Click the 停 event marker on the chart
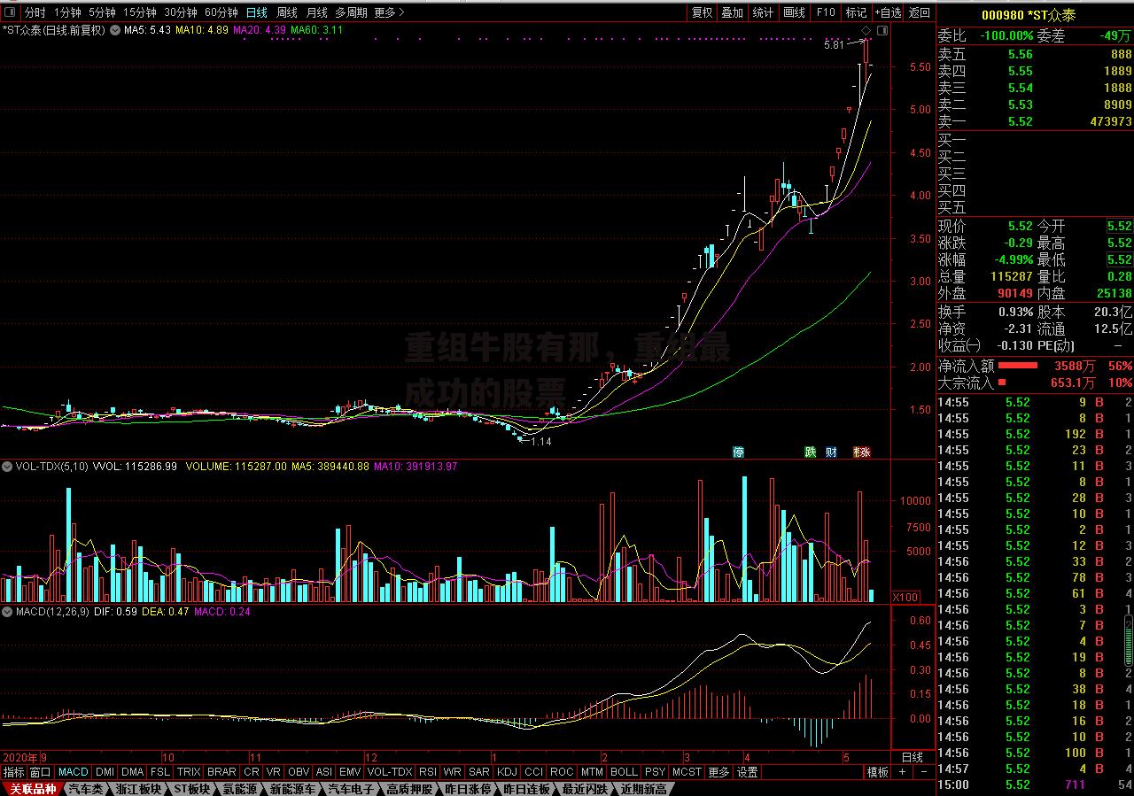This screenshot has width=1134, height=796. click(738, 452)
